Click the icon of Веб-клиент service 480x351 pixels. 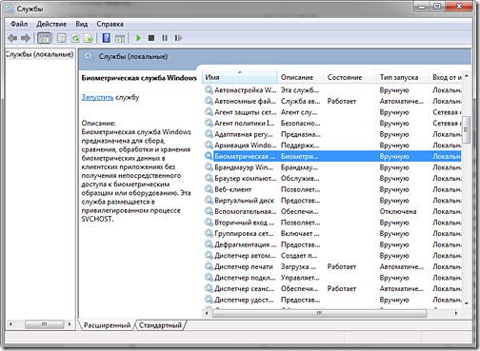[x=209, y=189]
